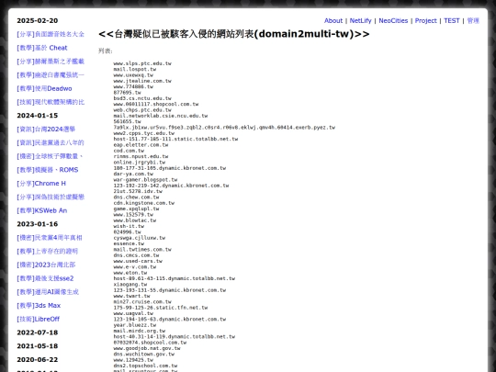Open the [分享] link above [教學]幽遊白書
Screen dimensions: 496x372
point(51,62)
